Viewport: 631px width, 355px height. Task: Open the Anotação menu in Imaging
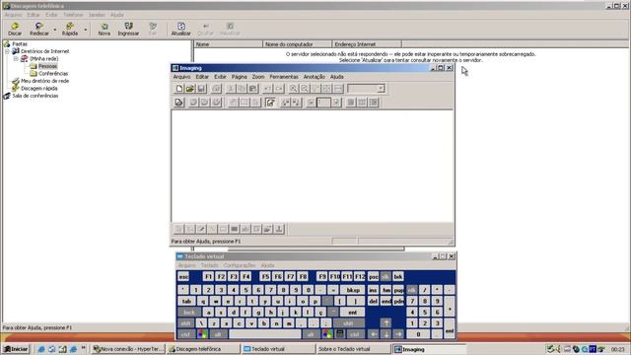pos(314,77)
